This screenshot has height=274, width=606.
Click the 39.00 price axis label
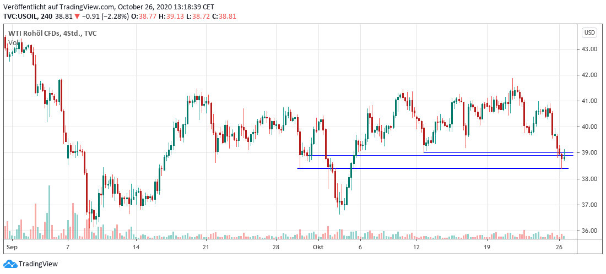pyautogui.click(x=589, y=153)
